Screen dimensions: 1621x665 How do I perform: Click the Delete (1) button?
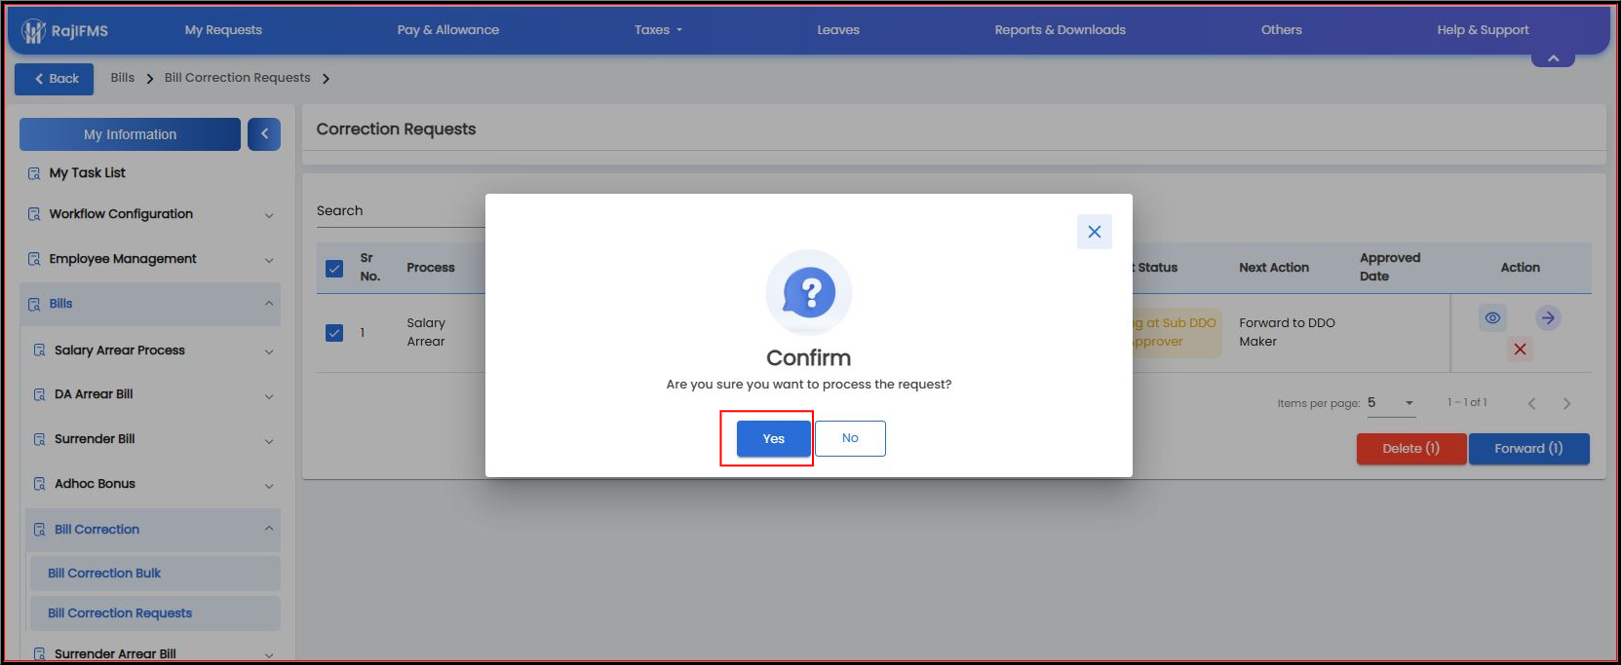coord(1410,449)
